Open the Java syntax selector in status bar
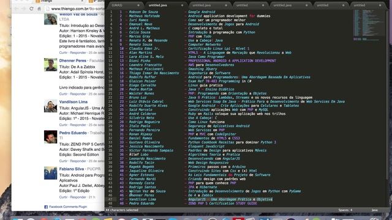The width and height of the screenshot is (392, 220). [374, 210]
